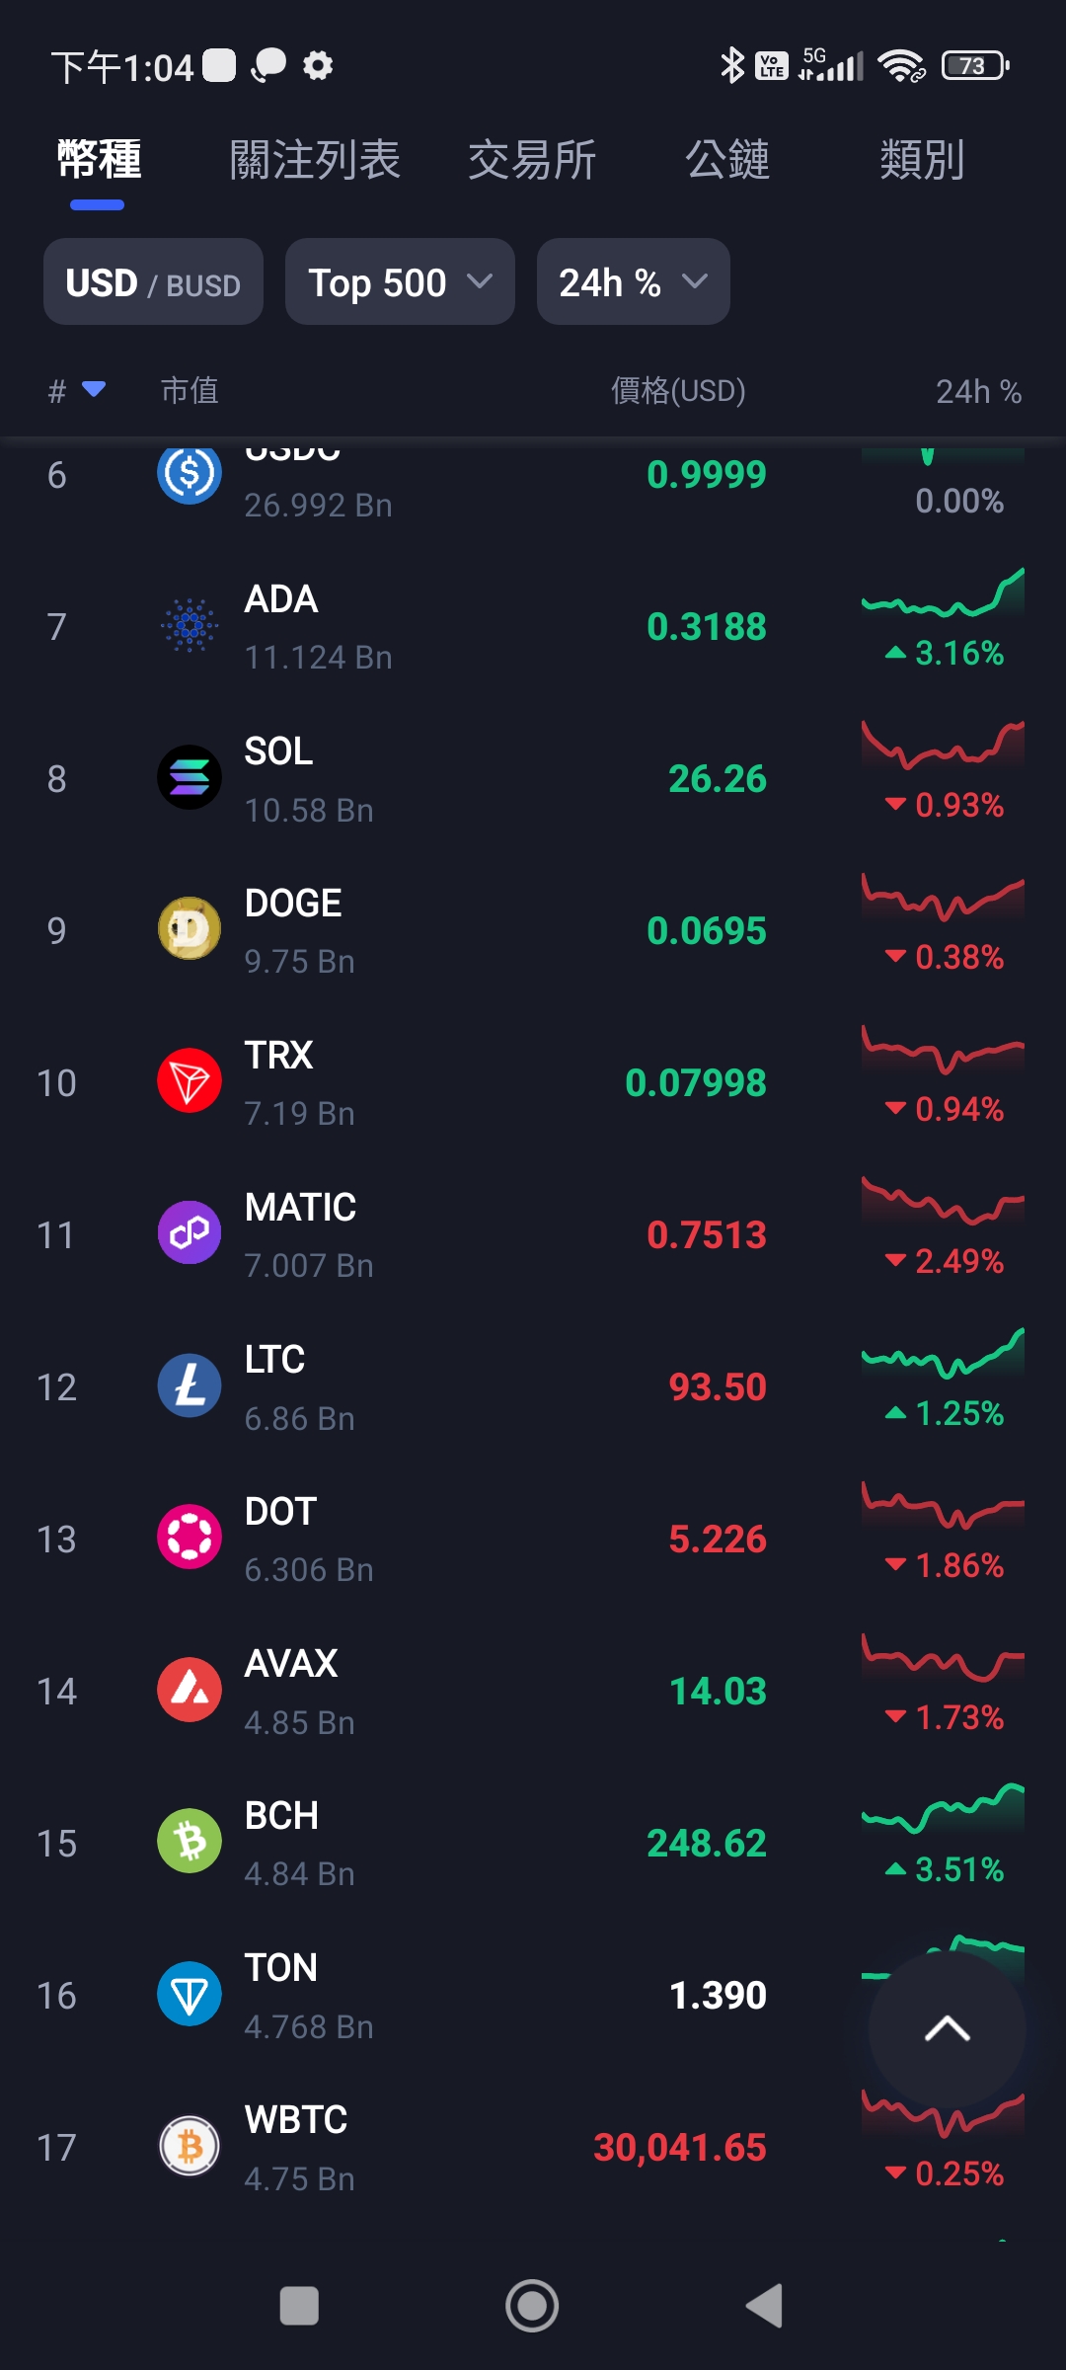This screenshot has width=1066, height=2370.
Task: Switch to the 交易所 tab
Action: [532, 160]
